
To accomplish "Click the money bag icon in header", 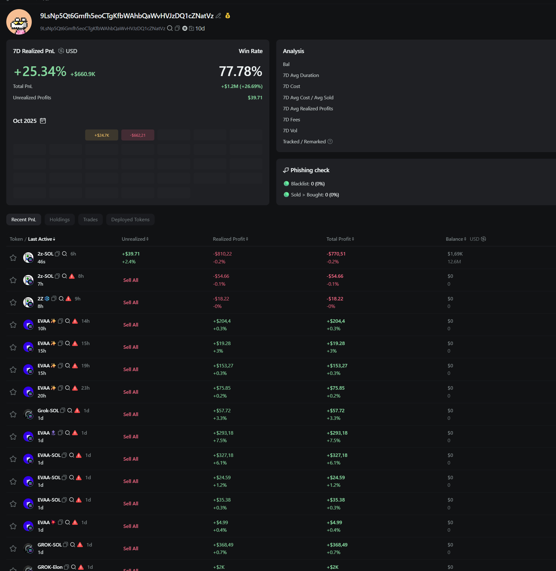I will coord(228,16).
